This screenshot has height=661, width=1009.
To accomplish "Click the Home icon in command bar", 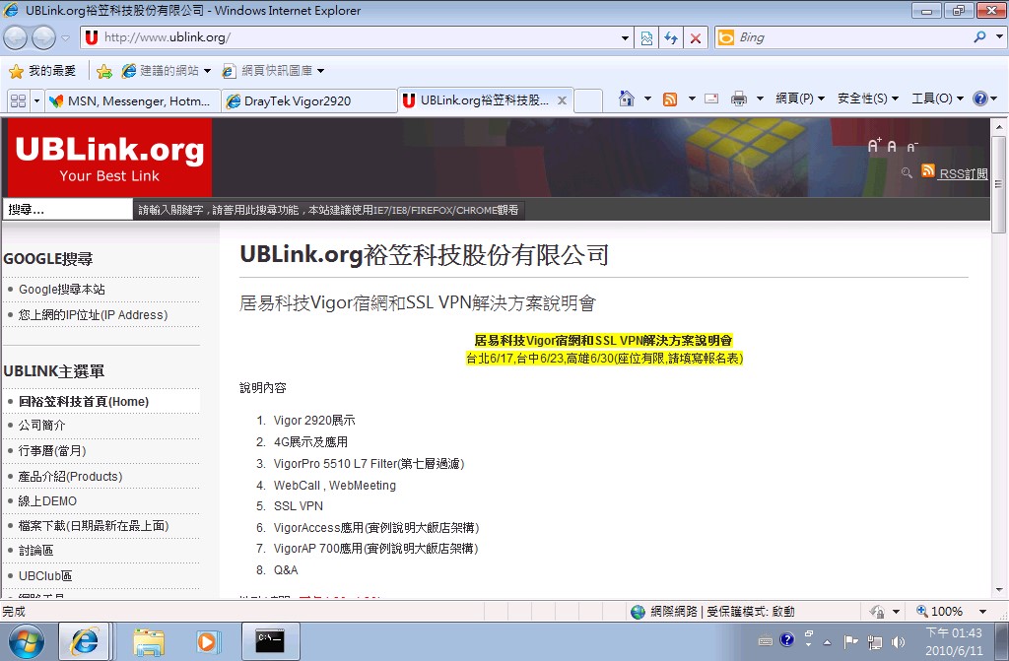I will pyautogui.click(x=626, y=99).
